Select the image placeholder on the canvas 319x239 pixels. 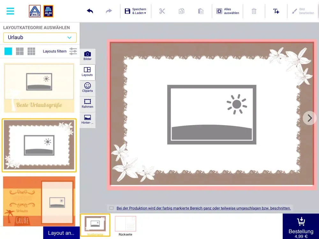click(x=211, y=115)
